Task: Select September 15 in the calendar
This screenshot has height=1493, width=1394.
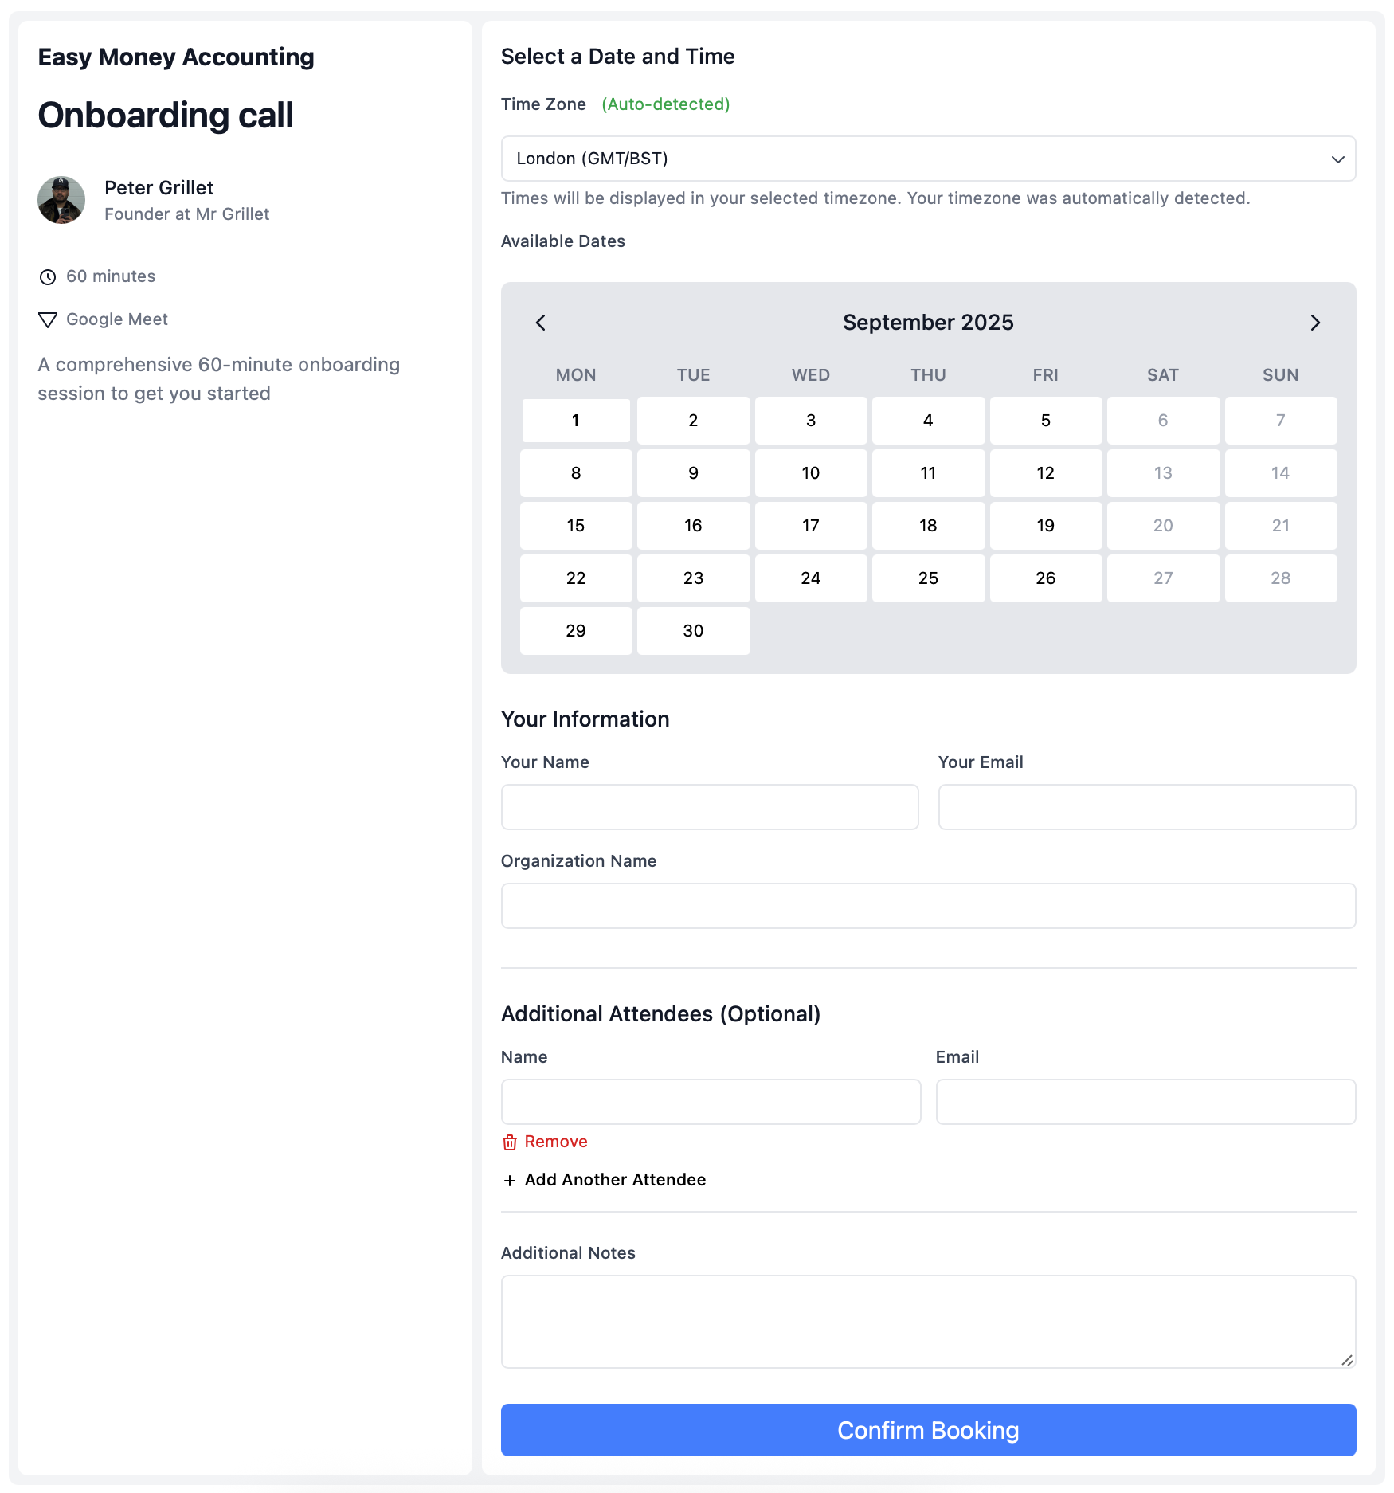Action: 575,525
